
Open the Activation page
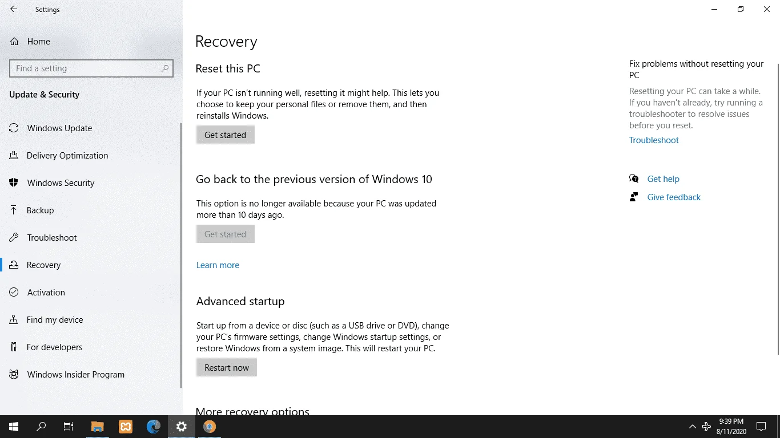pyautogui.click(x=90, y=293)
